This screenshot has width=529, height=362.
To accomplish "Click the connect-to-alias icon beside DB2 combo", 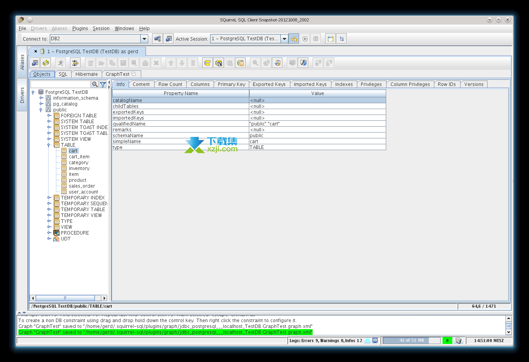I will [157, 39].
